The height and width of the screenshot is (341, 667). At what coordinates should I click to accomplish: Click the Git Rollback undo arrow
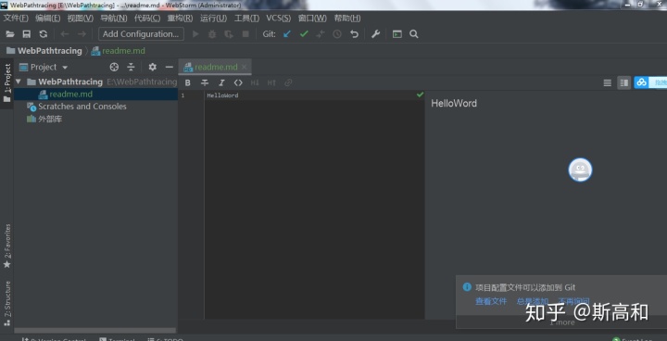click(354, 34)
